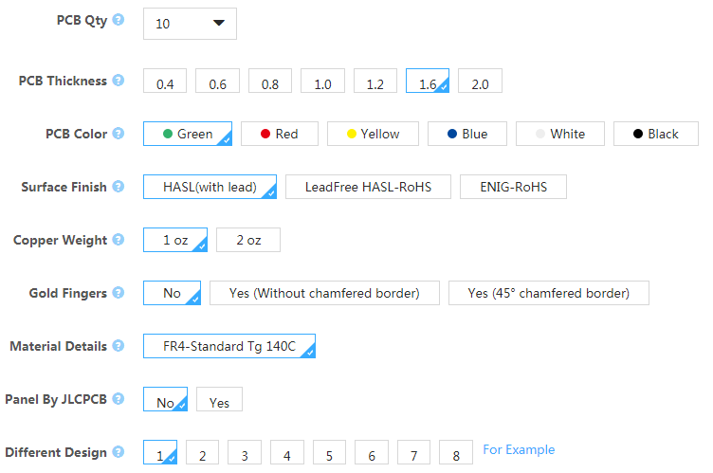This screenshot has height=473, width=713.
Task: Choose LeadFree HASL-RoHS finish
Action: coord(368,187)
